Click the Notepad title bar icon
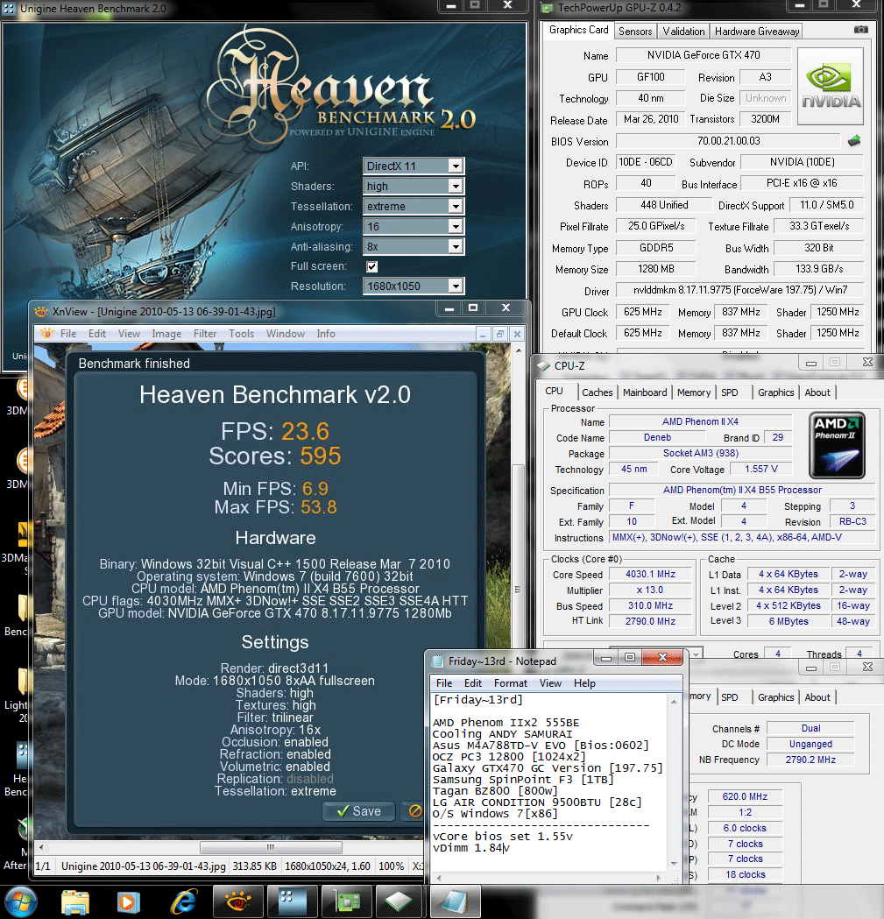This screenshot has width=884, height=919. [x=437, y=661]
